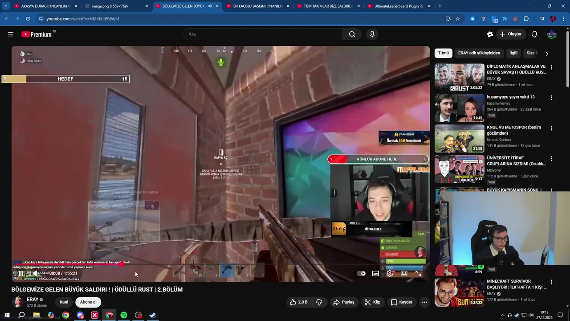This screenshot has width=570, height=321.
Task: Open the Shazam browser extension
Action: click(472, 19)
